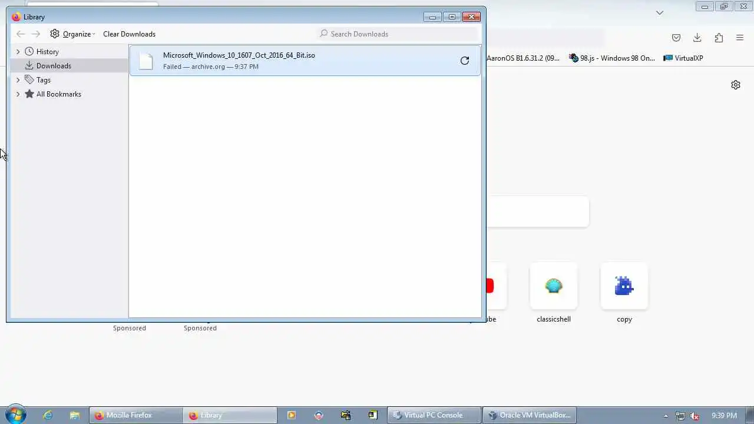This screenshot has width=754, height=424.
Task: Clear Downloads list
Action: [129, 34]
